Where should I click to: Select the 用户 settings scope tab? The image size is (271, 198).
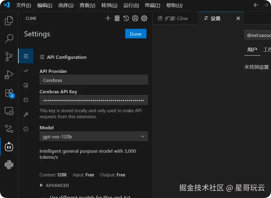point(252,50)
